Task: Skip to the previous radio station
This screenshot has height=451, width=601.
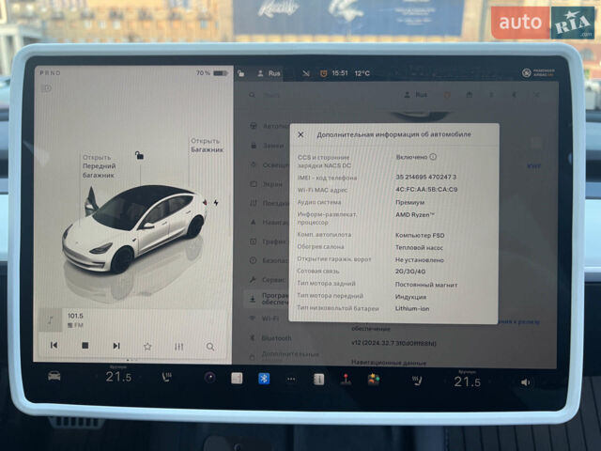Action: (54, 345)
